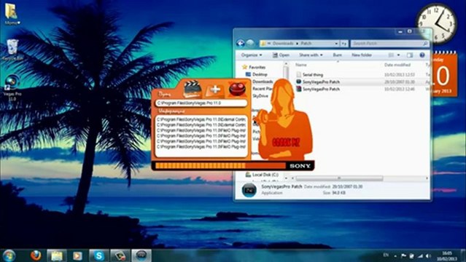The width and height of the screenshot is (466, 262).
Task: Click the patcher app taskbar button
Action: tap(141, 255)
